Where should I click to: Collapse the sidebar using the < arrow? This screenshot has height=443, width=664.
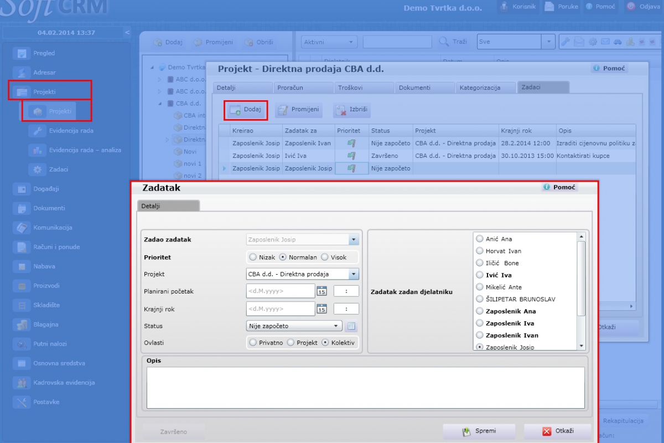pos(127,33)
